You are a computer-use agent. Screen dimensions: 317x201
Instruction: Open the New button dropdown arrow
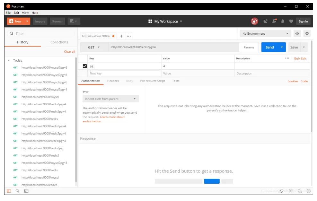tap(27, 21)
